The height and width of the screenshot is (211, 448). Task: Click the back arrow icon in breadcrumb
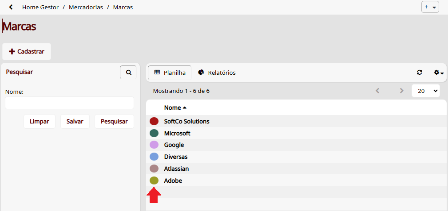pos(11,7)
